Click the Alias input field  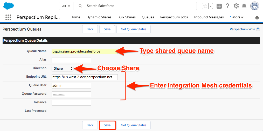(71, 60)
